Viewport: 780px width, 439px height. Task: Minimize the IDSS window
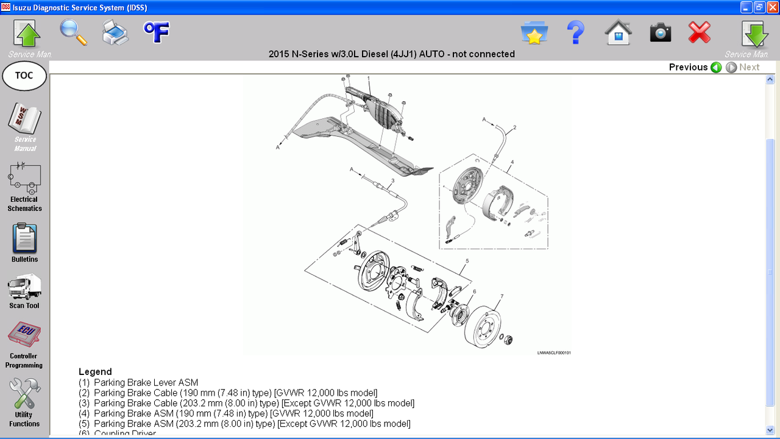746,7
